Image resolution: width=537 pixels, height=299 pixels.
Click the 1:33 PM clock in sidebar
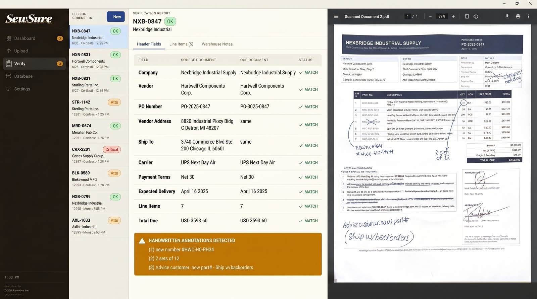click(12, 277)
